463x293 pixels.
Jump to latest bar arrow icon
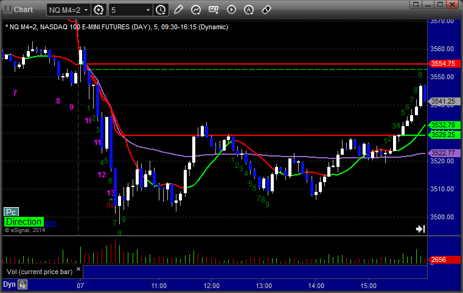tap(420, 229)
